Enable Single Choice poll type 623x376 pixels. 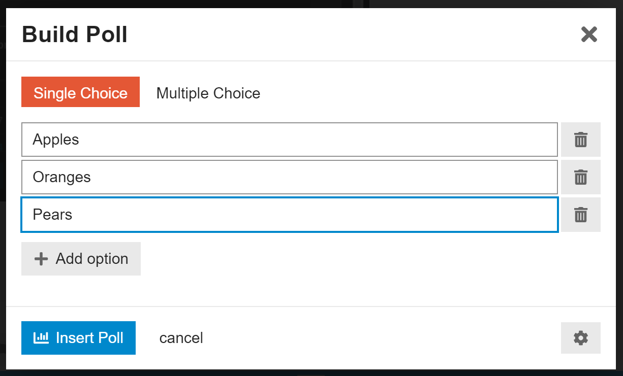point(80,93)
